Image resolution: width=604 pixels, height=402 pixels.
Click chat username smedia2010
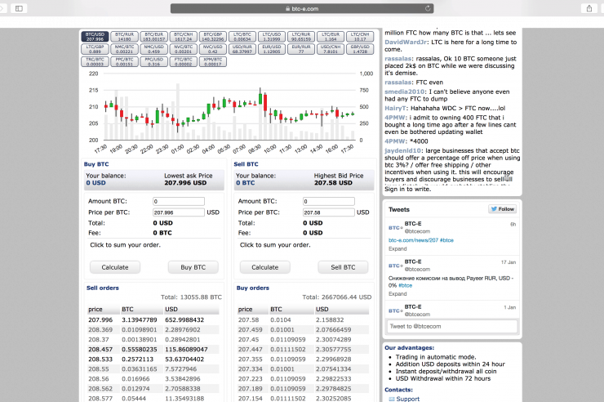(405, 92)
